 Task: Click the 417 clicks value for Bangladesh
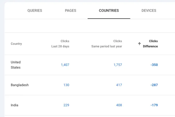tap(119, 85)
